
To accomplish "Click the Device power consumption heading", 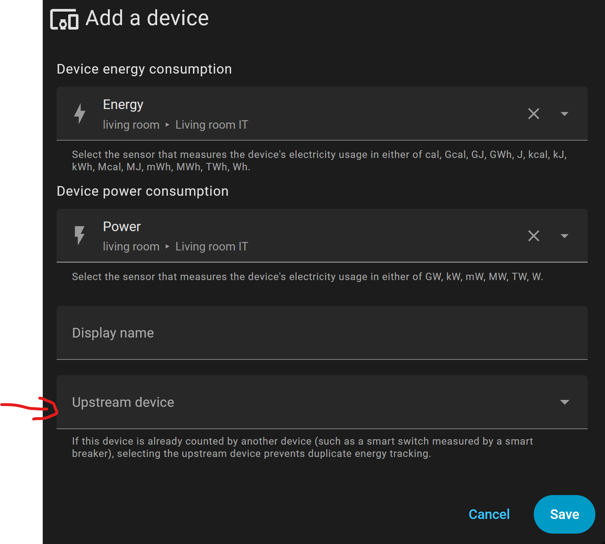I will [x=142, y=191].
